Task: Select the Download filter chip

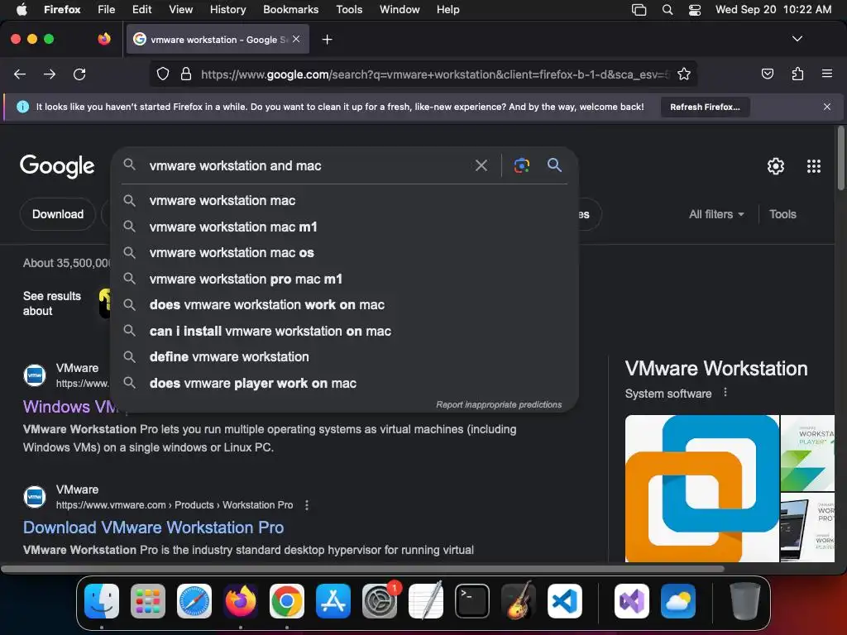Action: [58, 214]
